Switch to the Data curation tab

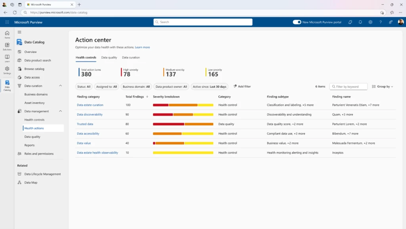point(131,57)
